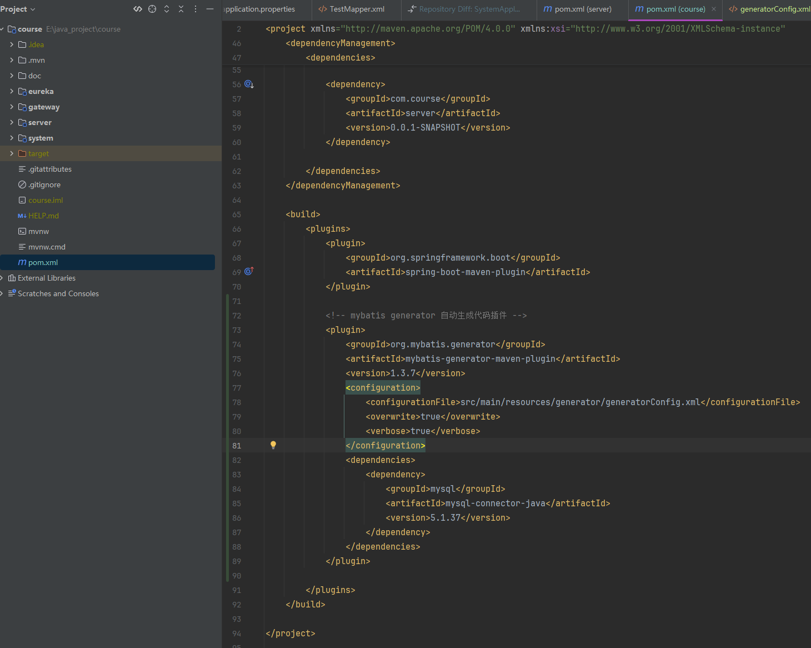This screenshot has width=811, height=648.
Task: Expand the .idea folder
Action: 12,44
